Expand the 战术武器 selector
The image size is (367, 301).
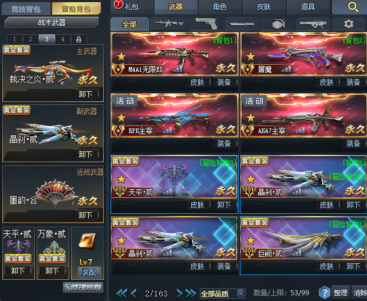tap(52, 22)
